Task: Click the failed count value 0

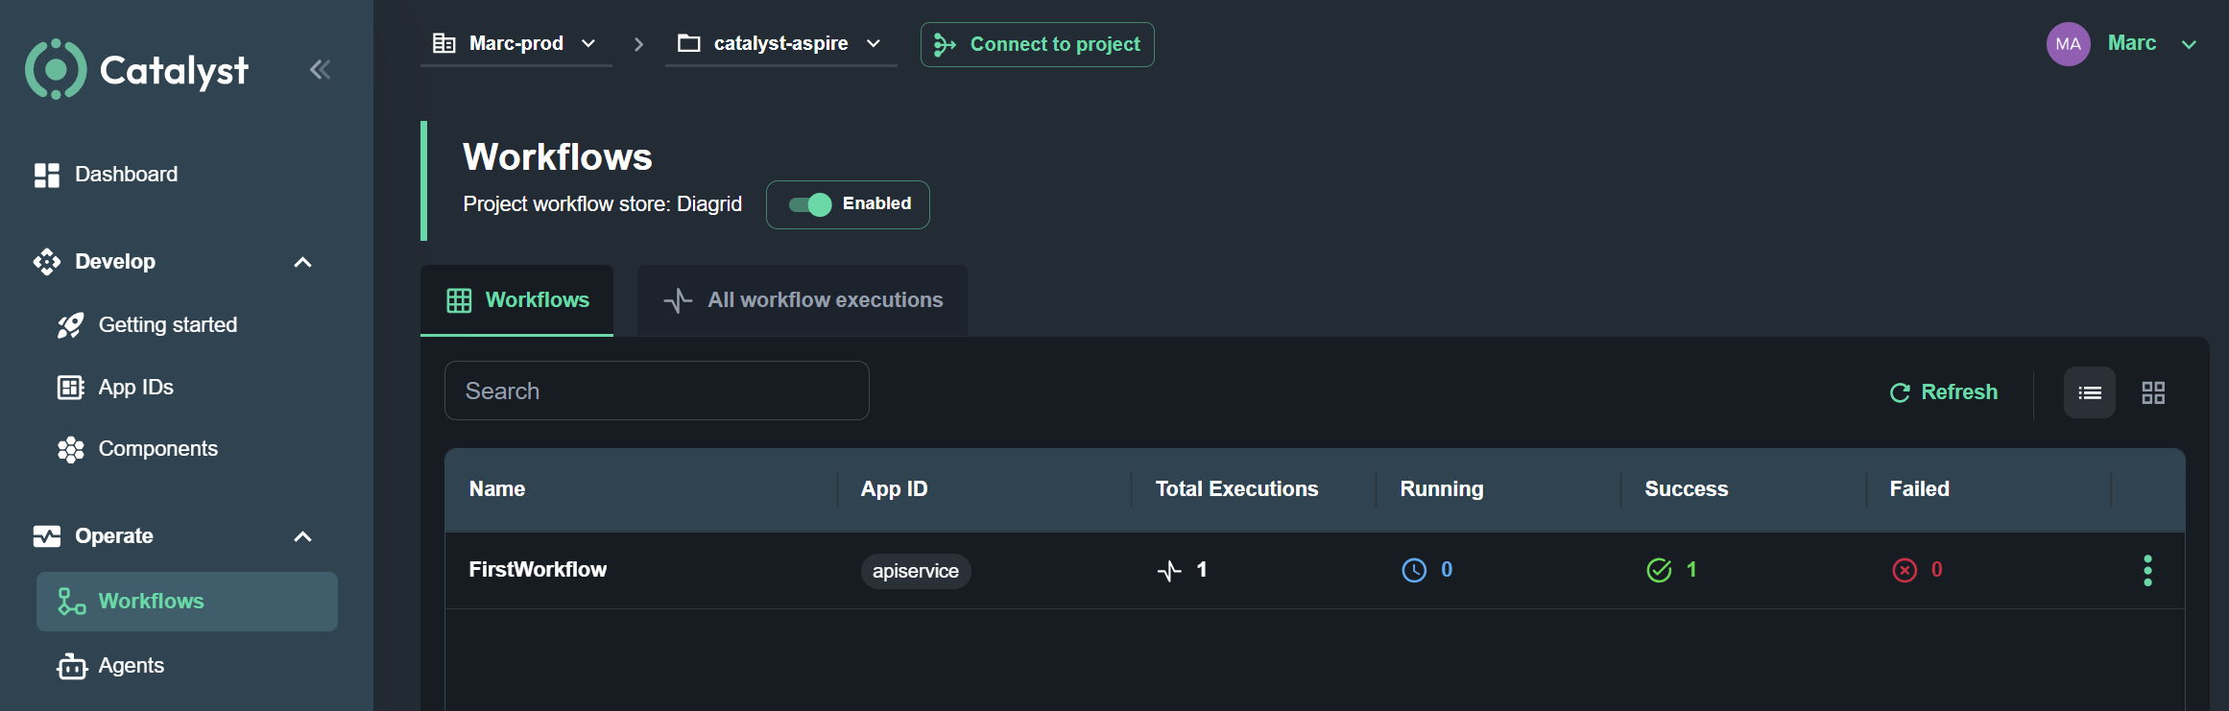Action: [x=1937, y=570]
